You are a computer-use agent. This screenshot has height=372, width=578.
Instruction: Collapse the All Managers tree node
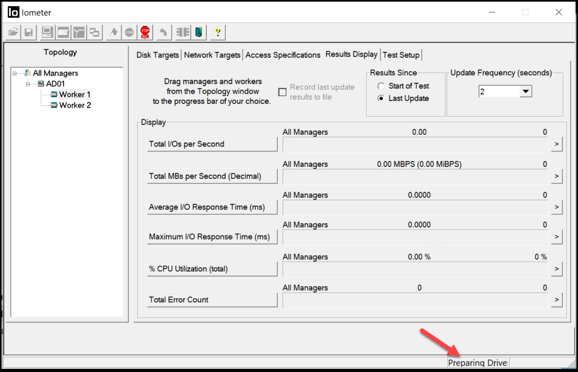coord(15,73)
